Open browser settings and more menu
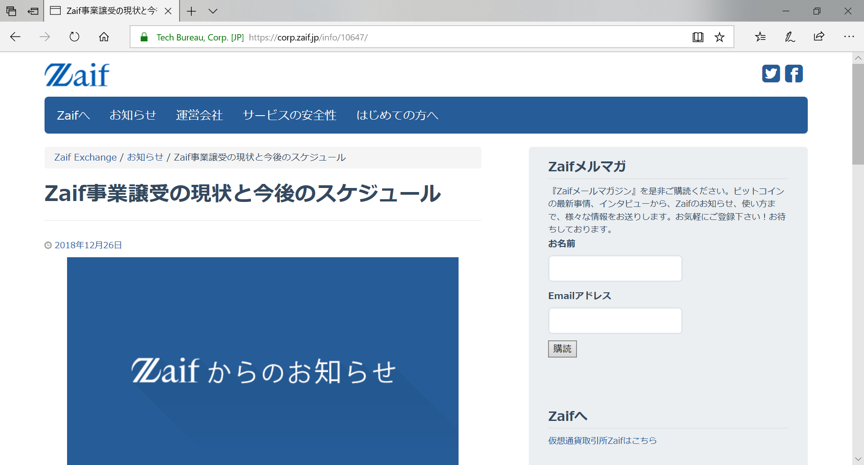Image resolution: width=864 pixels, height=465 pixels. pyautogui.click(x=849, y=37)
